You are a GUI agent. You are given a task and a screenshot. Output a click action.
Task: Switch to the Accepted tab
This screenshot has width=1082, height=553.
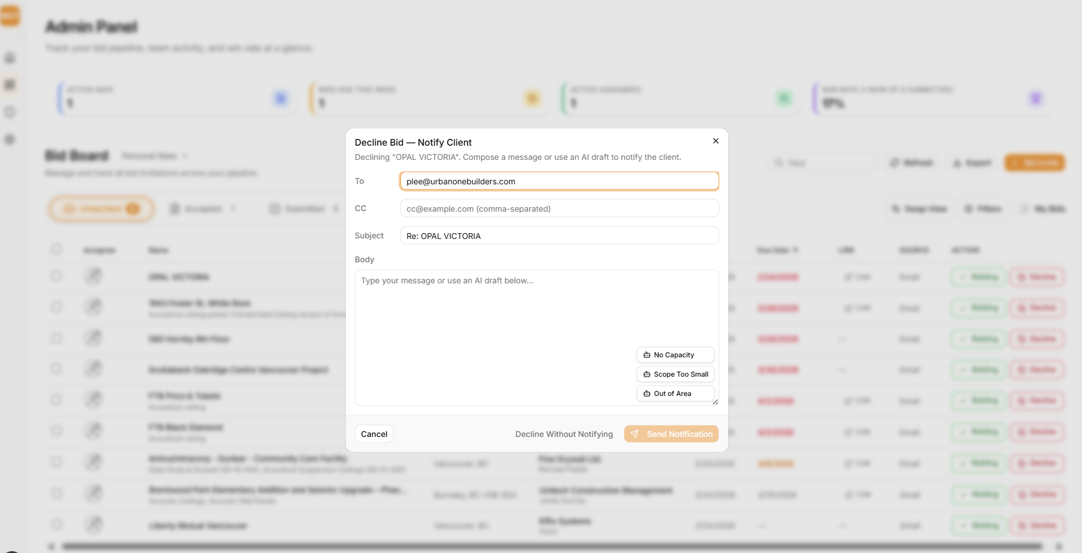(x=203, y=208)
